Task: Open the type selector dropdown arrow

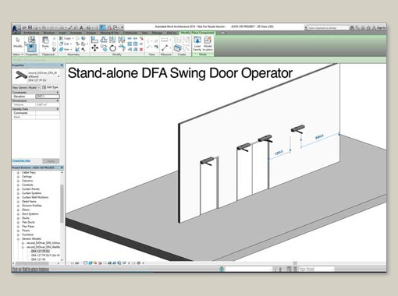Action: click(59, 76)
